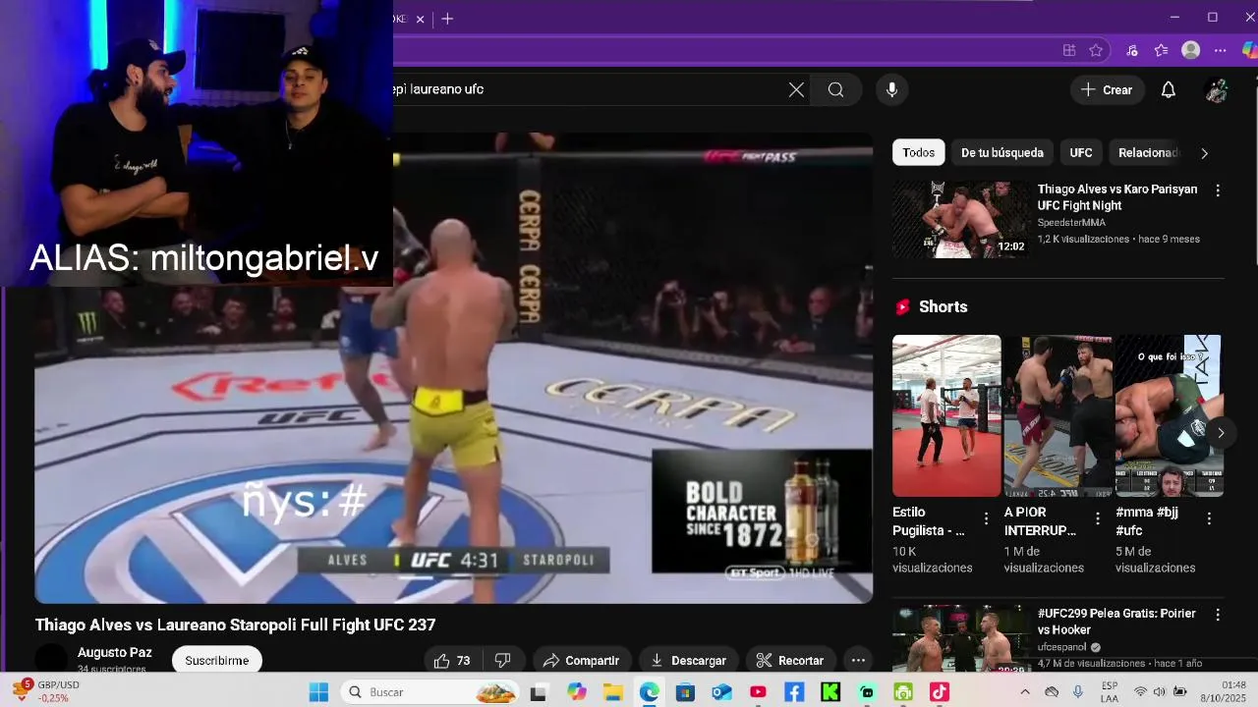
Task: Open Edge settings and more menu
Action: pos(1221,50)
